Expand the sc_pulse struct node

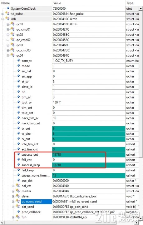3,14
